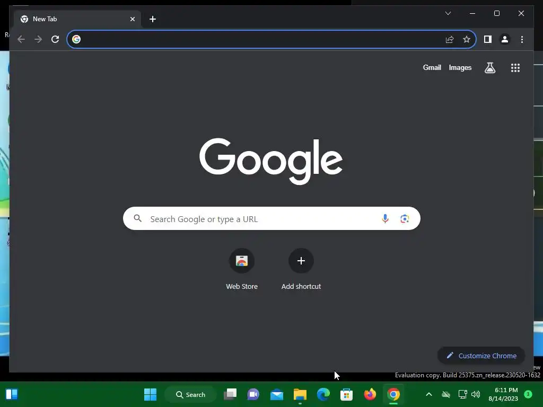Open network status in system tray
The height and width of the screenshot is (407, 543).
point(462,394)
